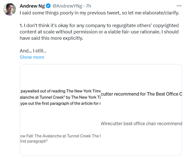Click "cutter recommend for The Best Office" text
Screen dimensions: 184x158
point(142,94)
